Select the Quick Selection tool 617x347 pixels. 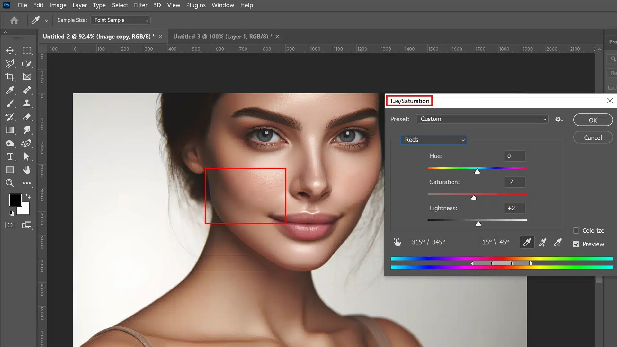27,64
